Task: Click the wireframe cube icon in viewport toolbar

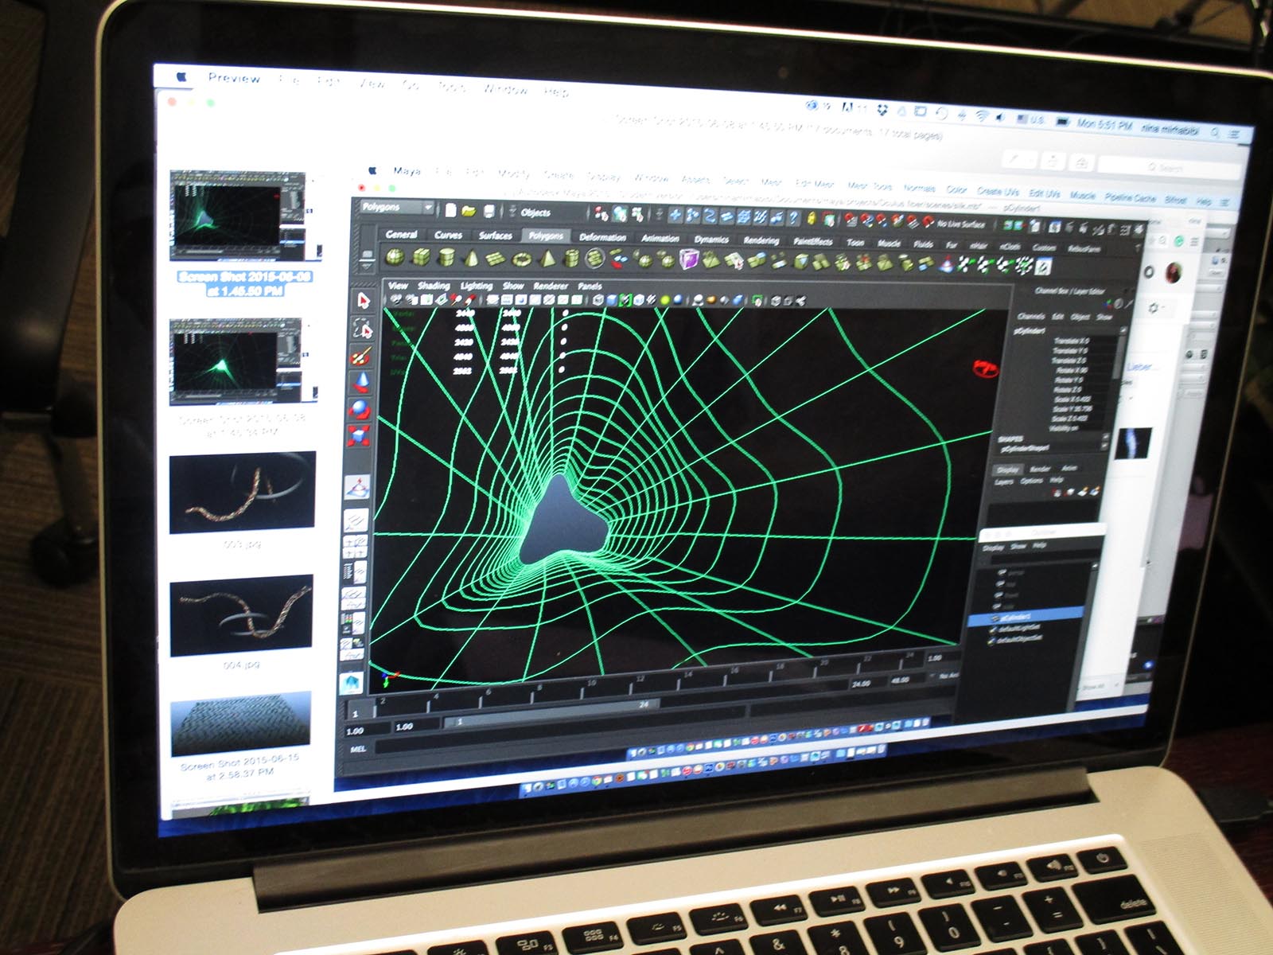Action: pos(598,300)
